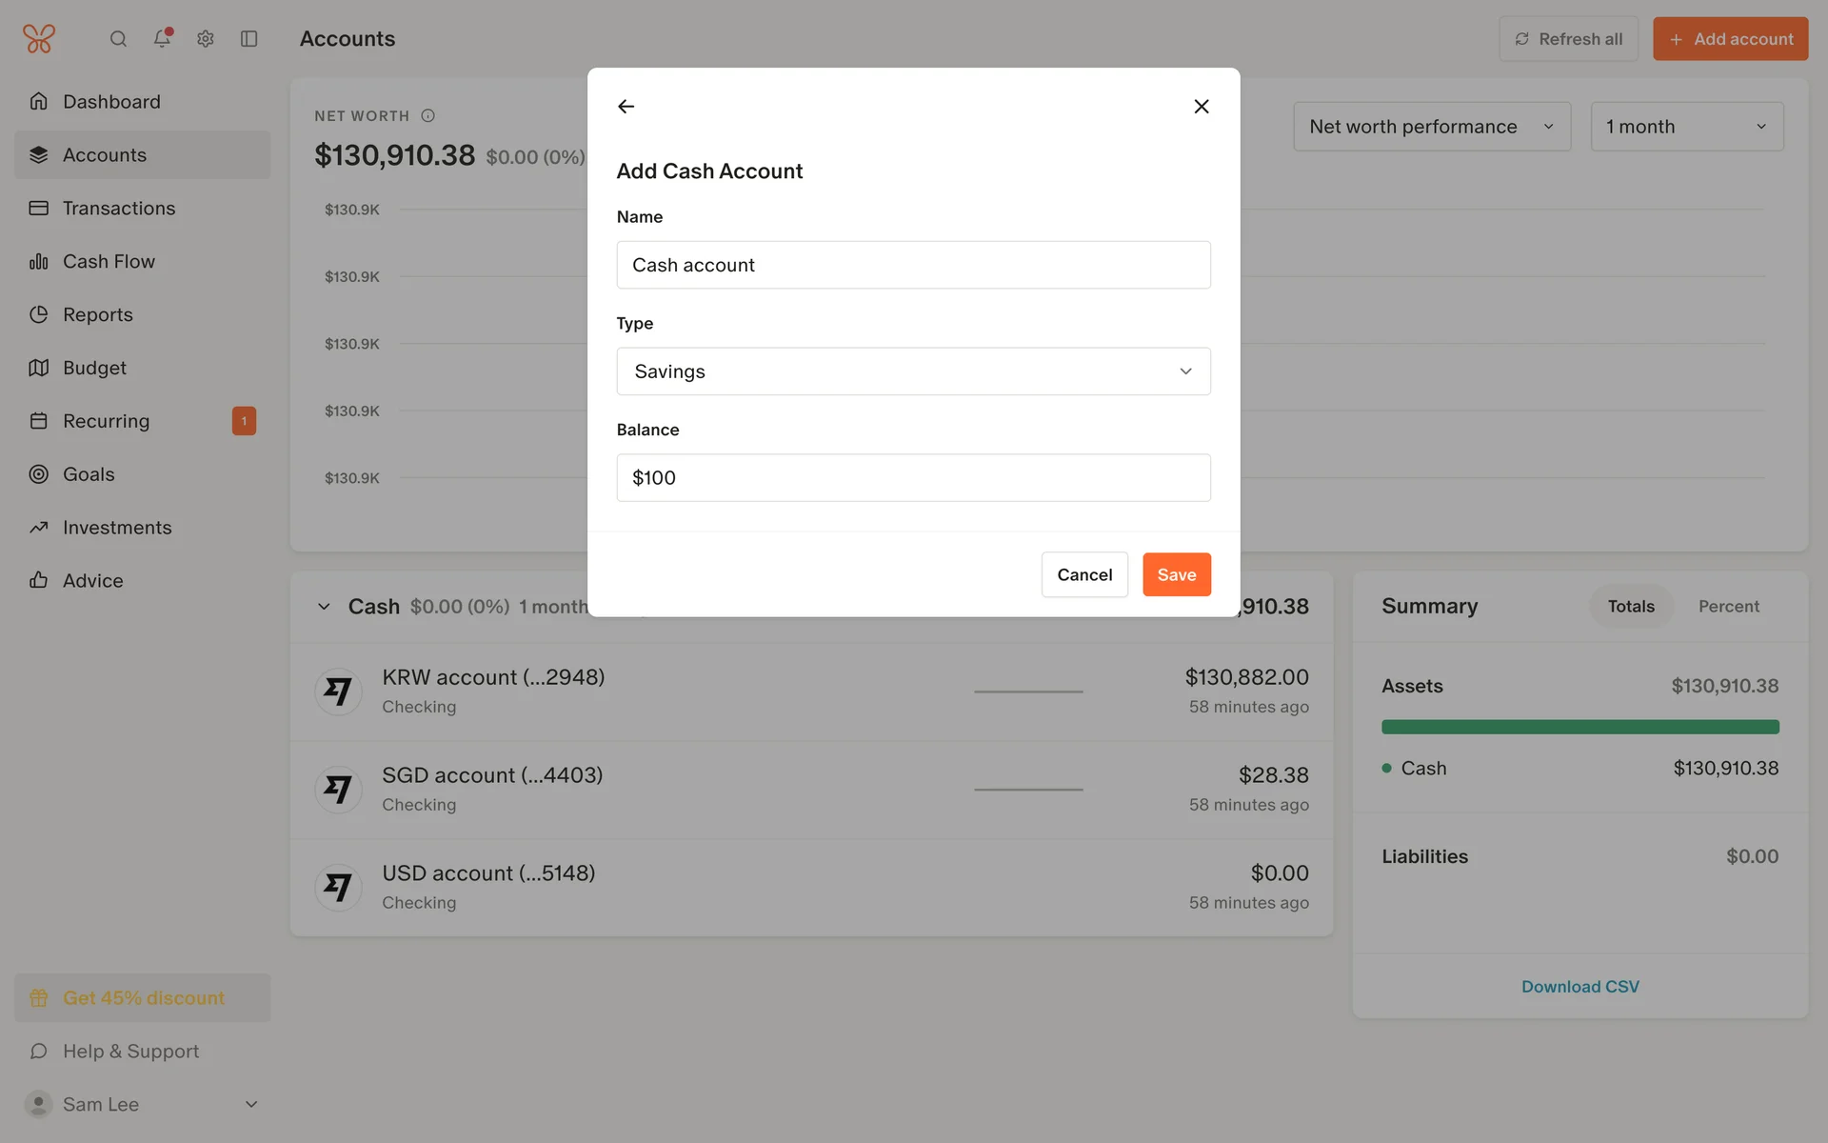This screenshot has width=1828, height=1143.
Task: Click the Wise logo for KRW account
Action: point(338,692)
